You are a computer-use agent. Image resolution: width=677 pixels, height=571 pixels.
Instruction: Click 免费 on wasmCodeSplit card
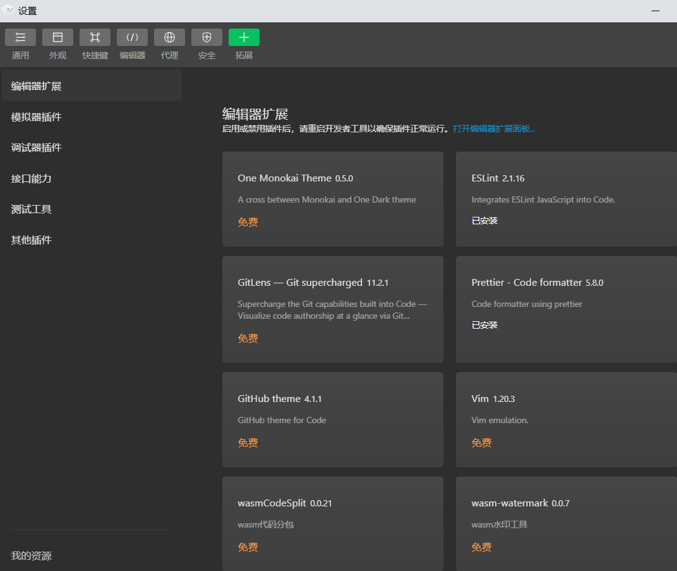[x=248, y=547]
